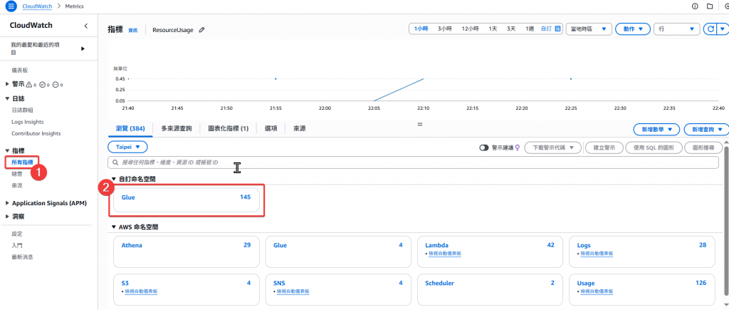Open 設定 in the sidebar
The height and width of the screenshot is (310, 729).
17,234
